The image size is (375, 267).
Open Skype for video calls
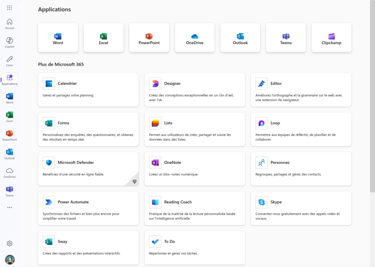(301, 208)
